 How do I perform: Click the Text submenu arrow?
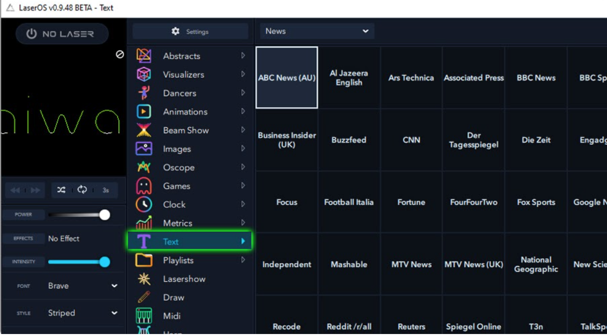coord(243,241)
